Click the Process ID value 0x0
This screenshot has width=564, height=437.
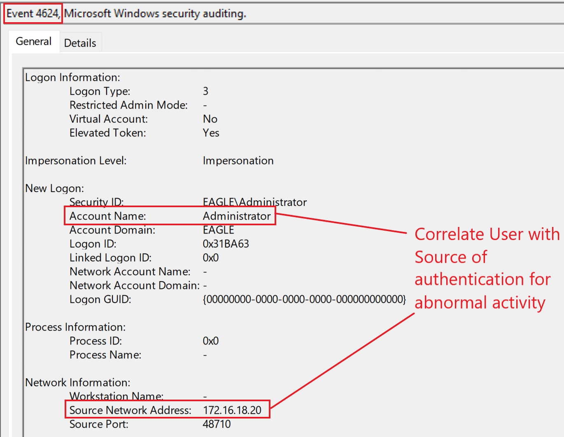point(210,341)
